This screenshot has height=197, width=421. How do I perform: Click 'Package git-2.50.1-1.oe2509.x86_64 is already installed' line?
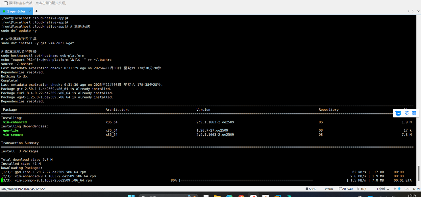click(56, 89)
